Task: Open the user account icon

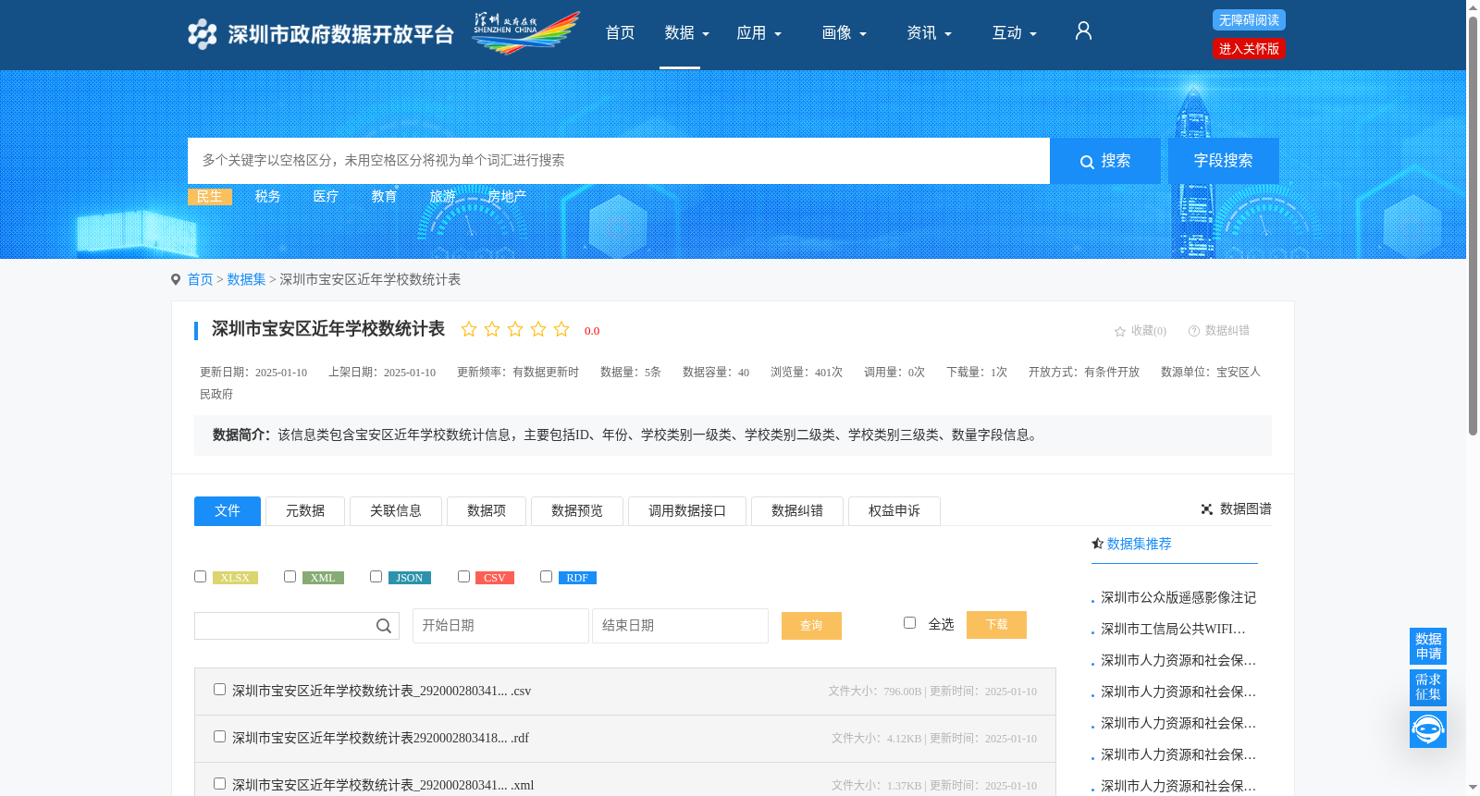Action: 1083,31
